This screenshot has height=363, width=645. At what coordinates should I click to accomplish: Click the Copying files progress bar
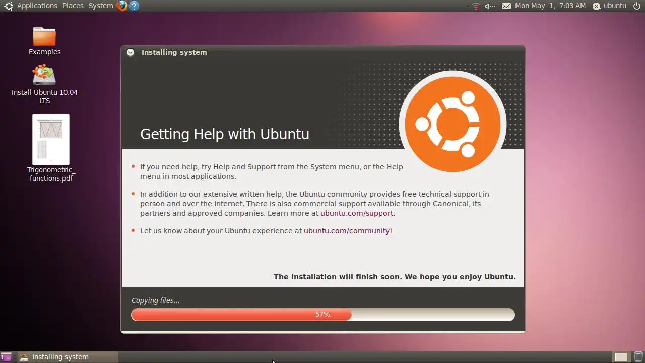coord(322,314)
